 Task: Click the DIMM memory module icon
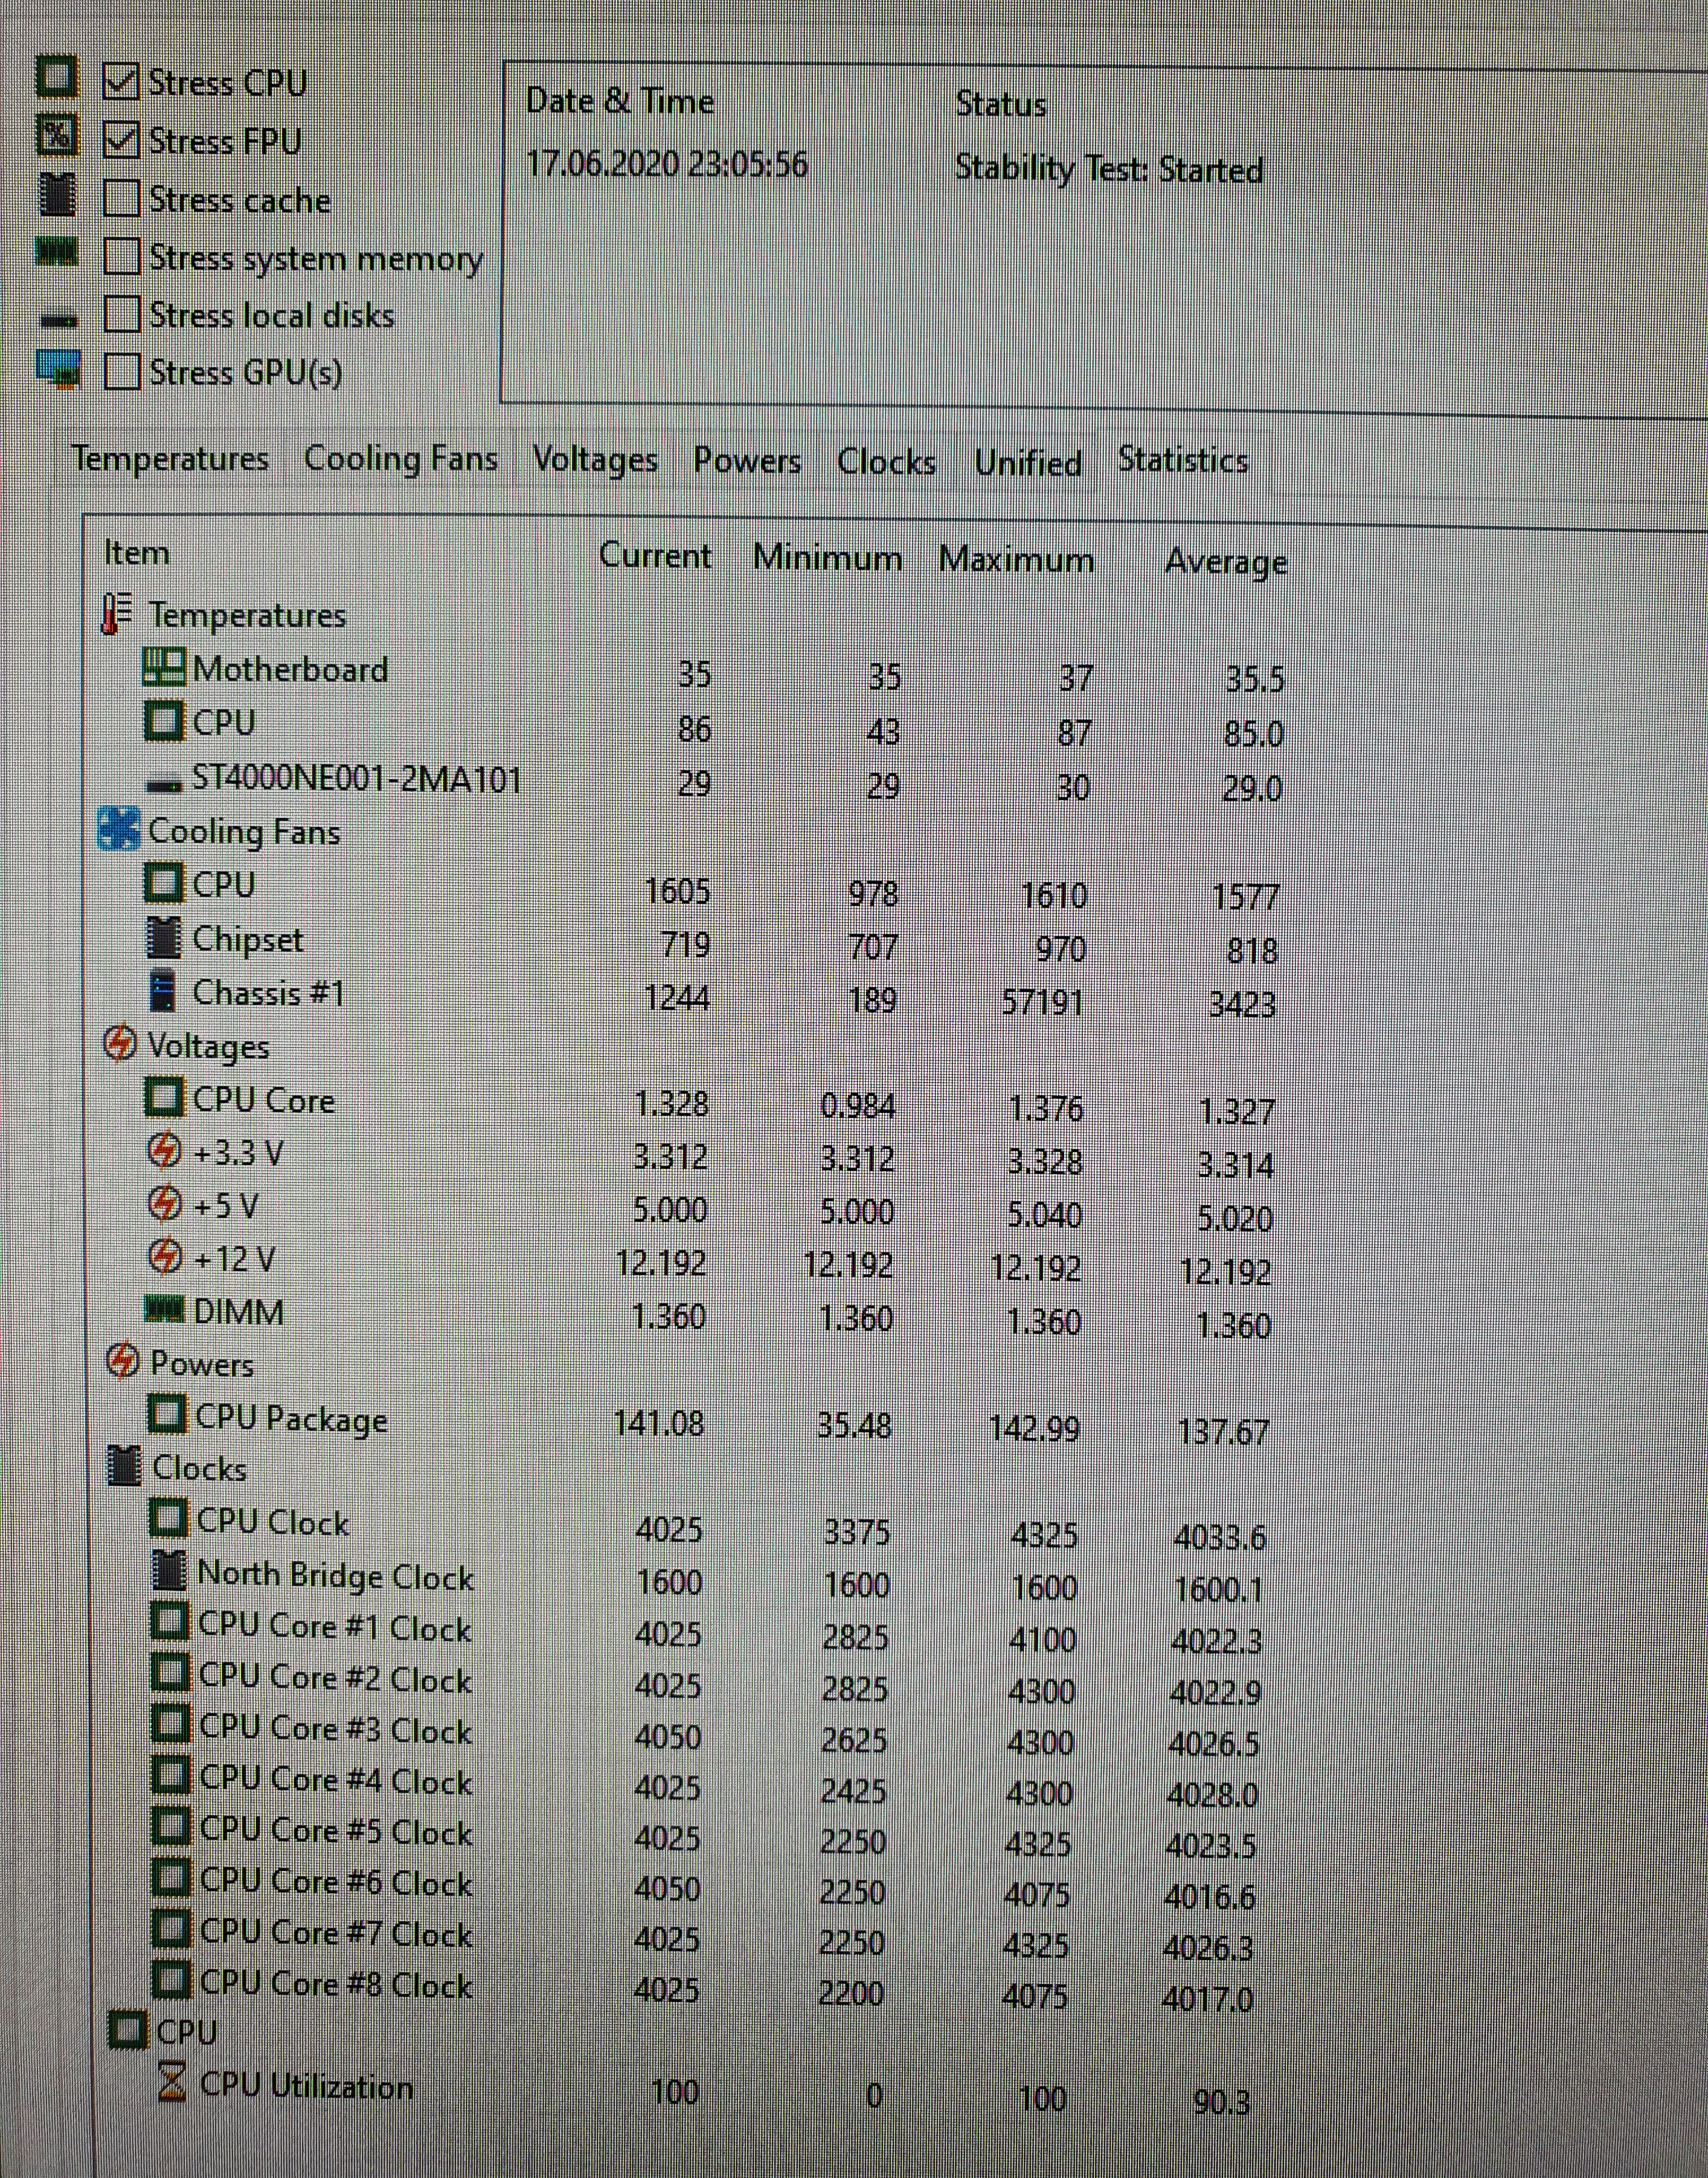(165, 1309)
